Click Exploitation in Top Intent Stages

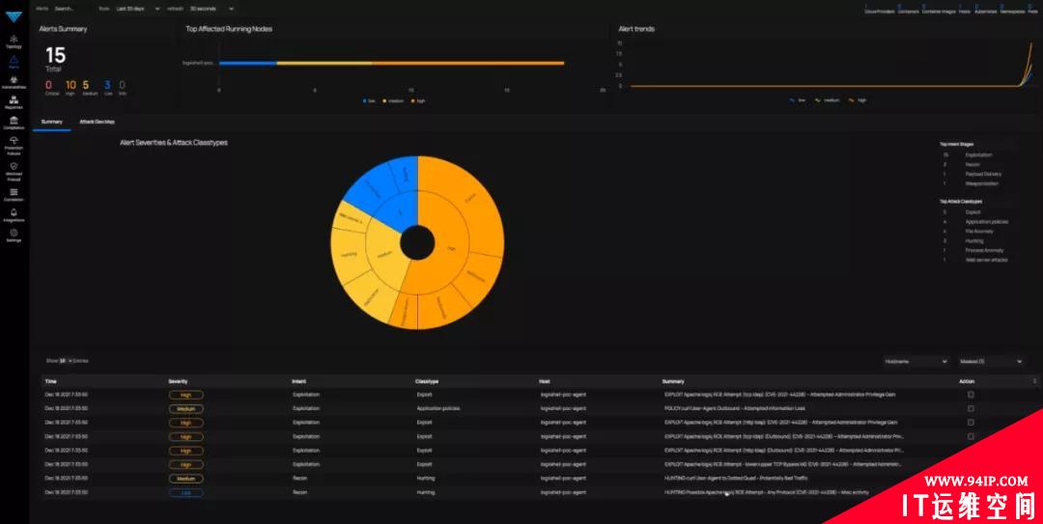pos(977,155)
